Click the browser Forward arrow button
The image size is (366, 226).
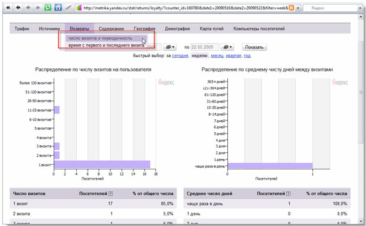28,8
